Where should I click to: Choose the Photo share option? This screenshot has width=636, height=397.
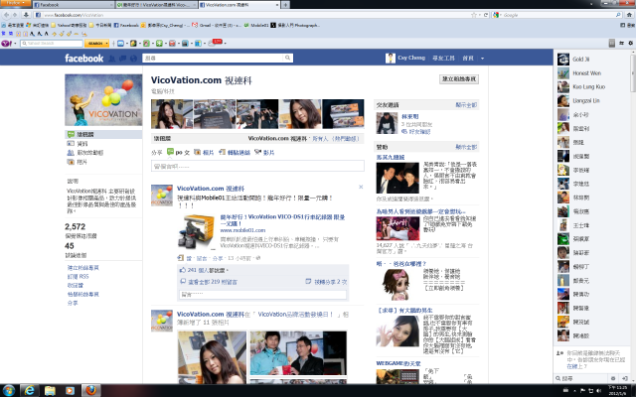pyautogui.click(x=204, y=152)
